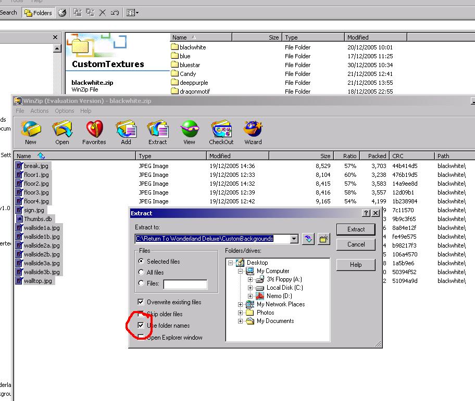Click the CheckOut icon in WinZip toolbar

pos(221,132)
